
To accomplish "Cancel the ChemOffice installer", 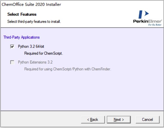I will pyautogui.click(x=148, y=119).
